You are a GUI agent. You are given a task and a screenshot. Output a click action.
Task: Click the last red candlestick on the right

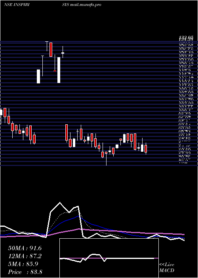click(146, 149)
